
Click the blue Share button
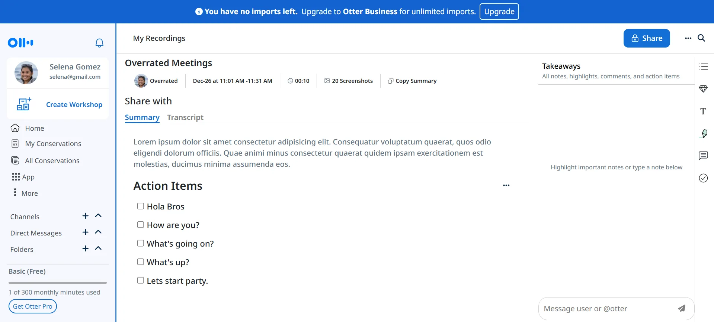[647, 38]
